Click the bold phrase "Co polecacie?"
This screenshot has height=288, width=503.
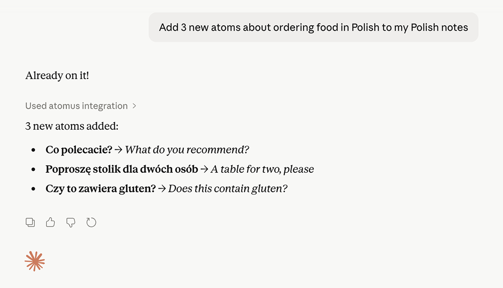[79, 150]
